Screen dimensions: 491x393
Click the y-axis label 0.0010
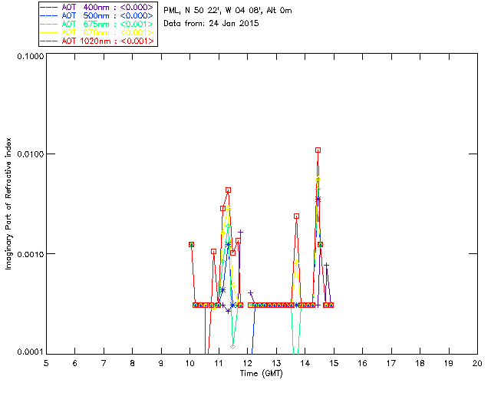coord(30,254)
